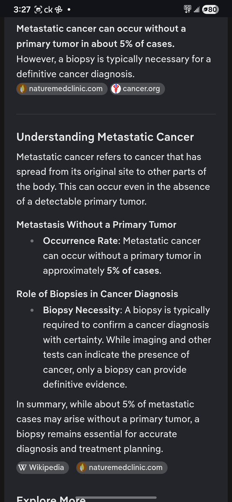This screenshot has width=232, height=502.
Task: Tap the cancer.org logo icon
Action: point(116,89)
